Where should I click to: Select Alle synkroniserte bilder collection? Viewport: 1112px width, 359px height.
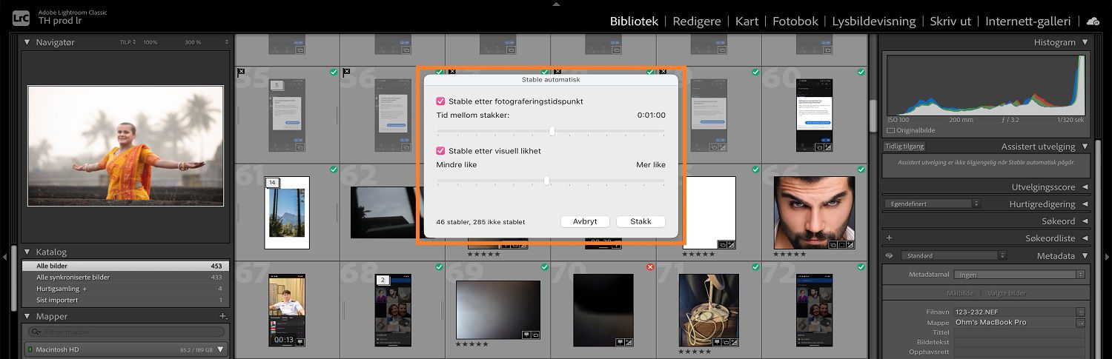pyautogui.click(x=125, y=277)
